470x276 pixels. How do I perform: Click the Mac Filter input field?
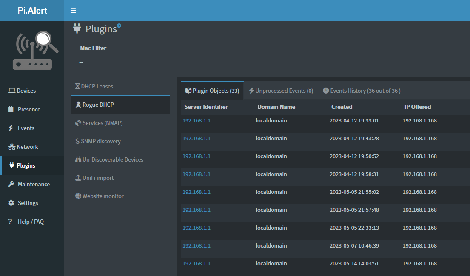pos(178,62)
